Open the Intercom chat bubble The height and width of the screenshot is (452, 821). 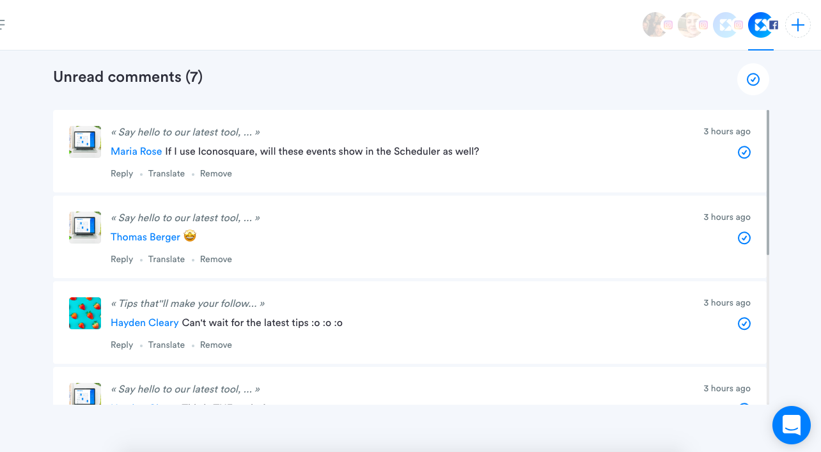(x=792, y=425)
